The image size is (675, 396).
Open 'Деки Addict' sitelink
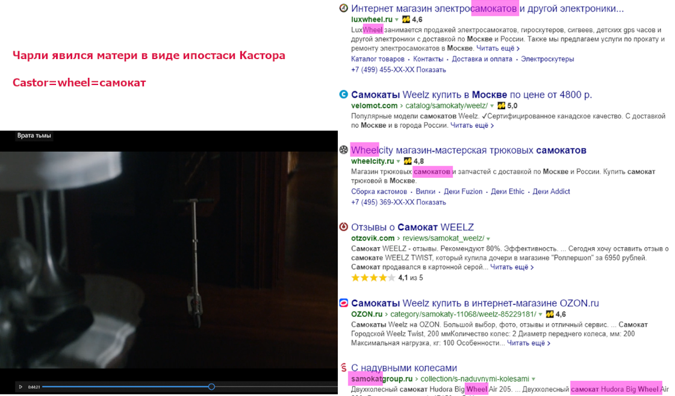tap(551, 191)
